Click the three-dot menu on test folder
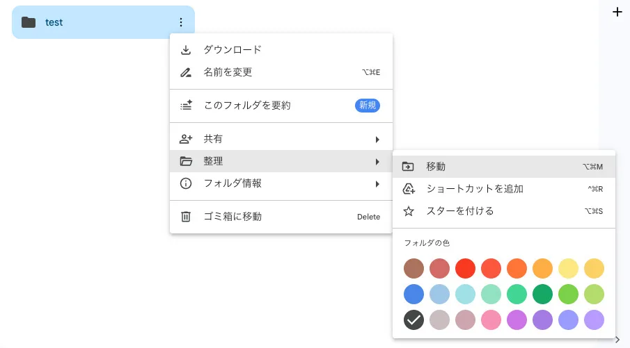The height and width of the screenshot is (348, 630). point(181,22)
